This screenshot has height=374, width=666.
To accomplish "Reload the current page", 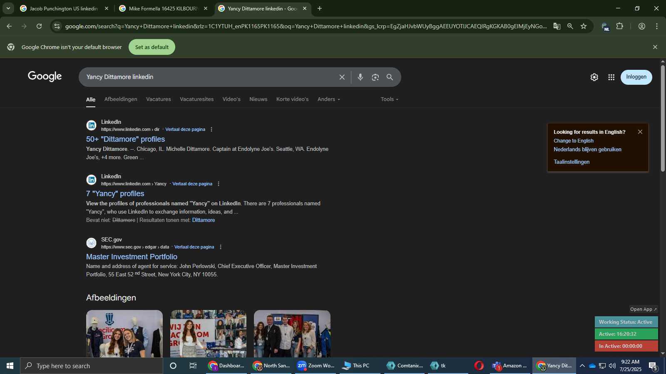I will (x=39, y=26).
